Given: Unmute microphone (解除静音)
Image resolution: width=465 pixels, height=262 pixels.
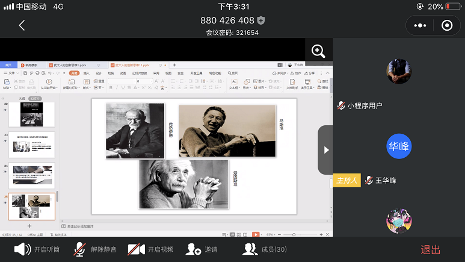Looking at the screenshot, I should (x=95, y=249).
